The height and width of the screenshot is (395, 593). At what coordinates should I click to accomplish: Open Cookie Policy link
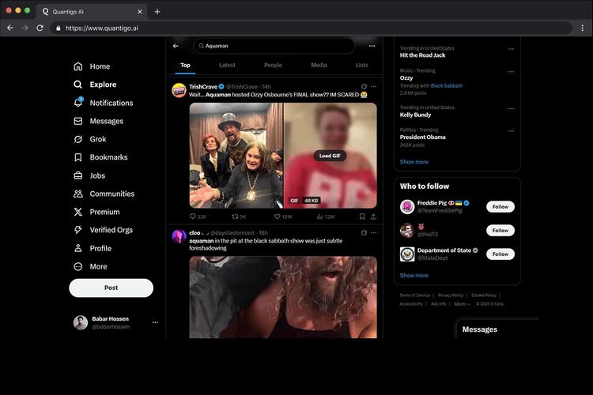click(x=484, y=295)
